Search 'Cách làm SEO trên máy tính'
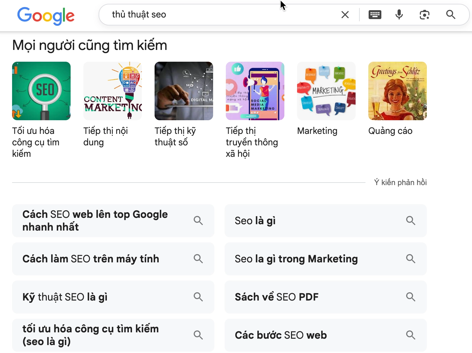 click(x=91, y=259)
